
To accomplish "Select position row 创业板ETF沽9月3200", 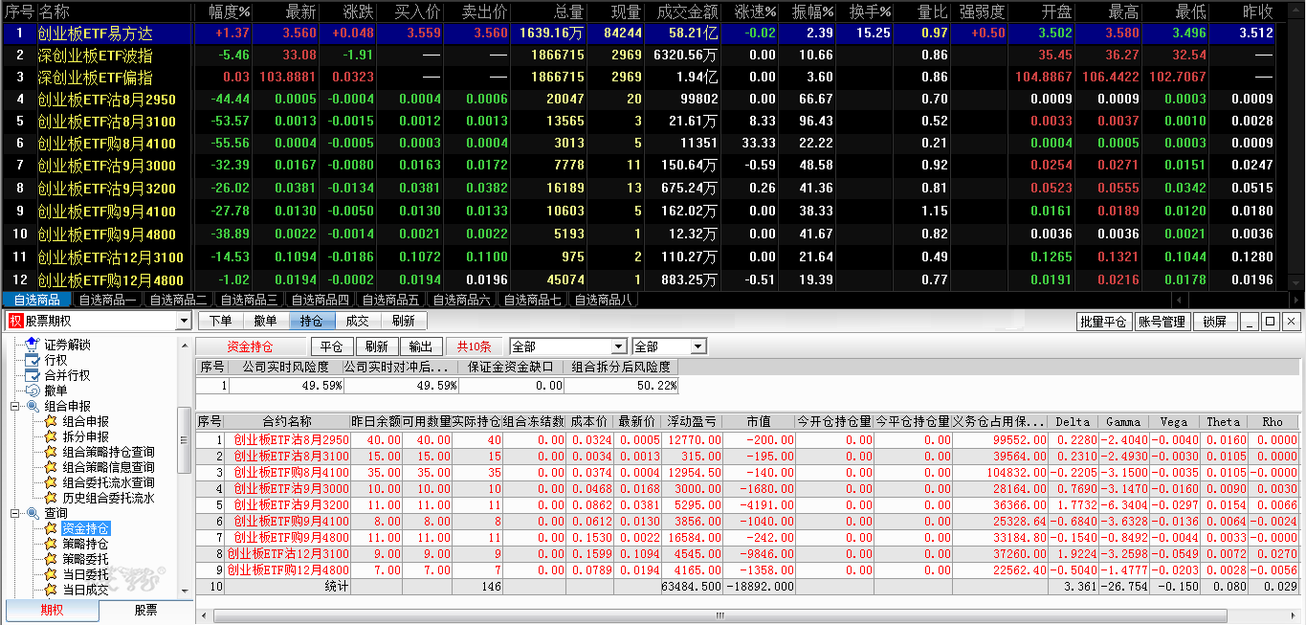I will (747, 504).
